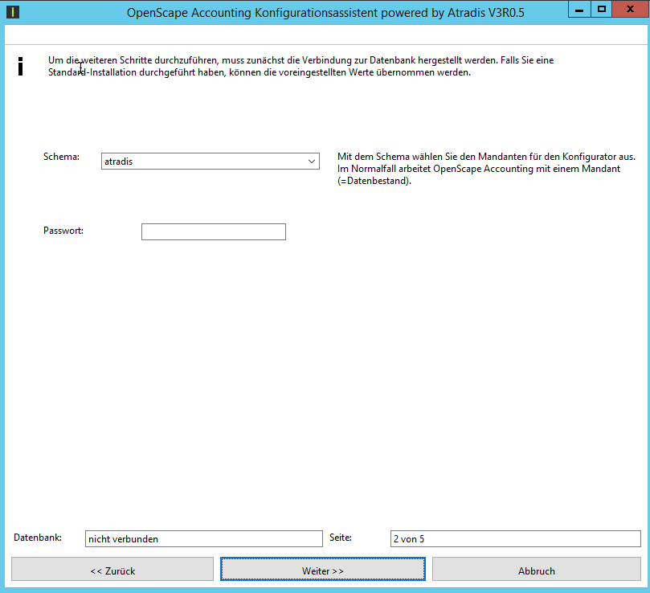Click the application icon in title bar
Image resolution: width=650 pixels, height=593 pixels.
[x=13, y=12]
